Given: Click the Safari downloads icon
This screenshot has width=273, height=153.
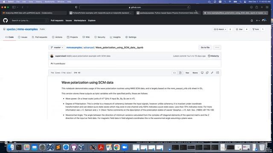Looking at the screenshot, I should click(251, 7).
